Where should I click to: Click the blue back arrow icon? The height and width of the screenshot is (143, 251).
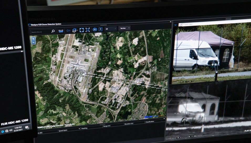coord(68,31)
